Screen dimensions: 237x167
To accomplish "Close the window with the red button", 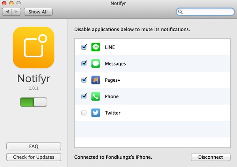I will coord(4,3).
